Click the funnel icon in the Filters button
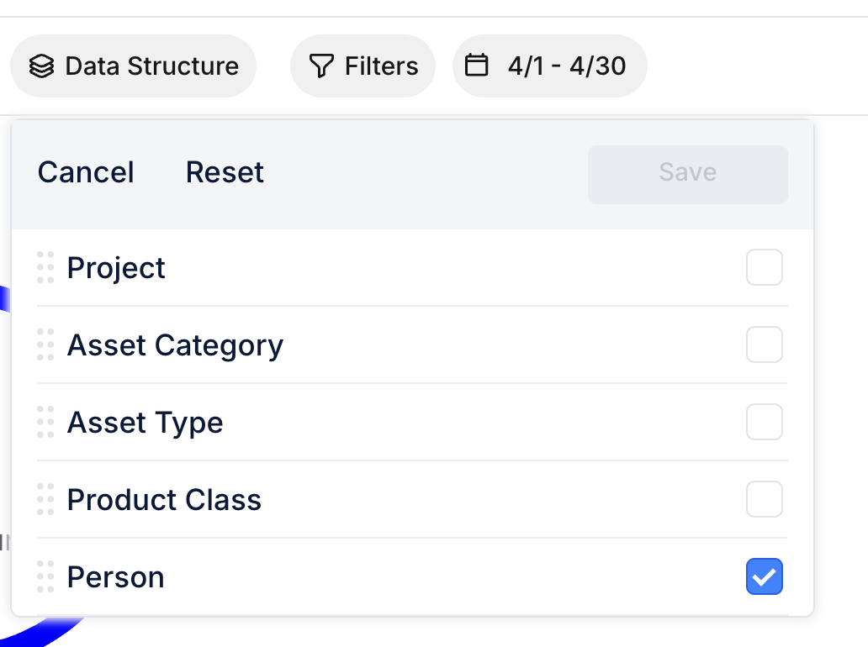This screenshot has width=868, height=647. [x=322, y=64]
